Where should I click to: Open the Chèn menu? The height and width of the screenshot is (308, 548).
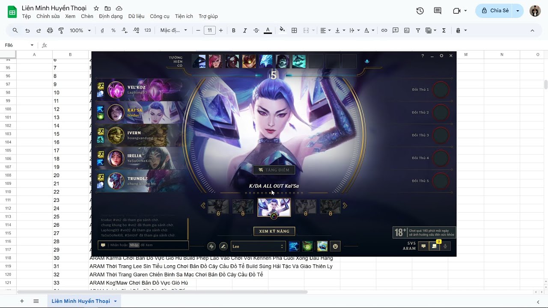(87, 16)
